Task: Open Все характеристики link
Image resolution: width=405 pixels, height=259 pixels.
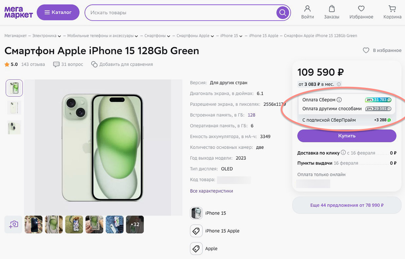Action: coord(211,191)
